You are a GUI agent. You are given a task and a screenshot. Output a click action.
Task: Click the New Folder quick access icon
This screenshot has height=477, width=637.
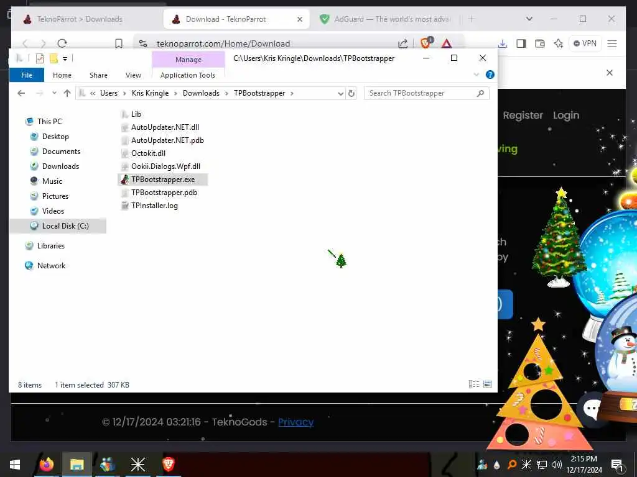(53, 58)
